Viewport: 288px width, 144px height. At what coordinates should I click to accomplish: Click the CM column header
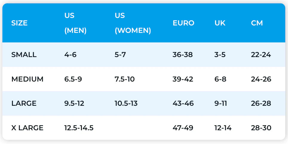point(257,23)
